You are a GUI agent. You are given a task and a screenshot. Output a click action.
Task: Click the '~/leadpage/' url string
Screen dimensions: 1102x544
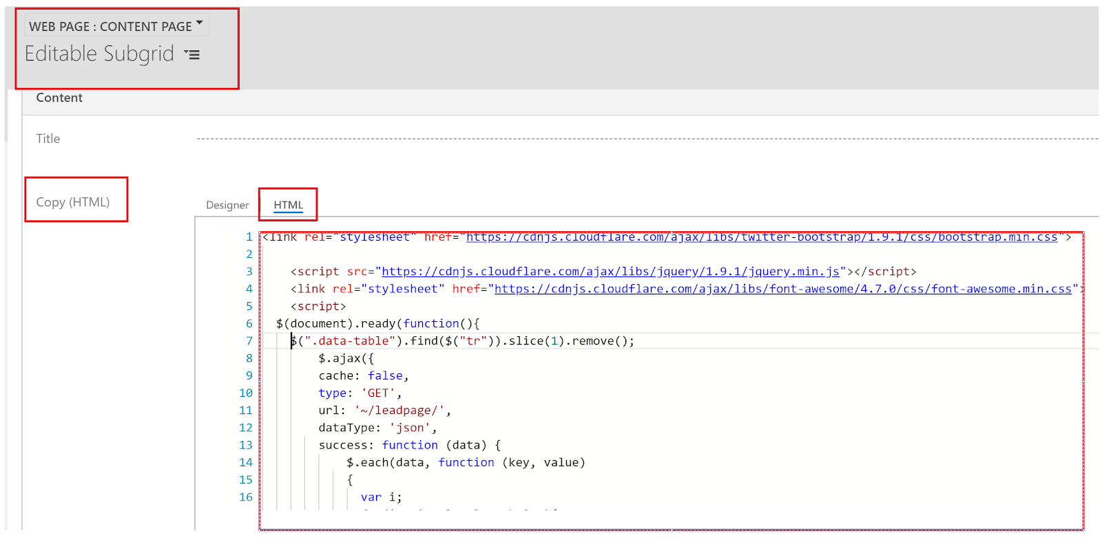(399, 411)
